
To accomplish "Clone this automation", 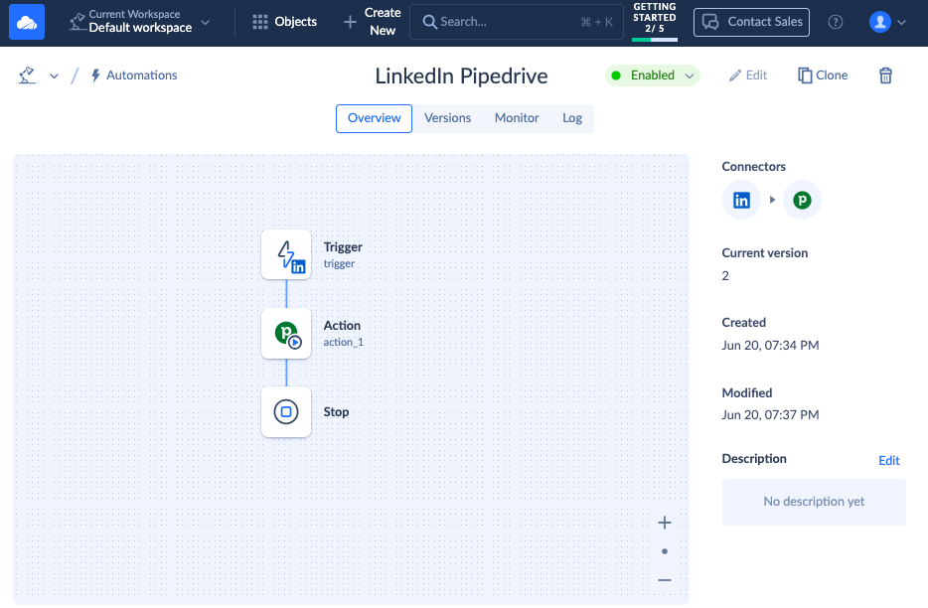I will [823, 76].
